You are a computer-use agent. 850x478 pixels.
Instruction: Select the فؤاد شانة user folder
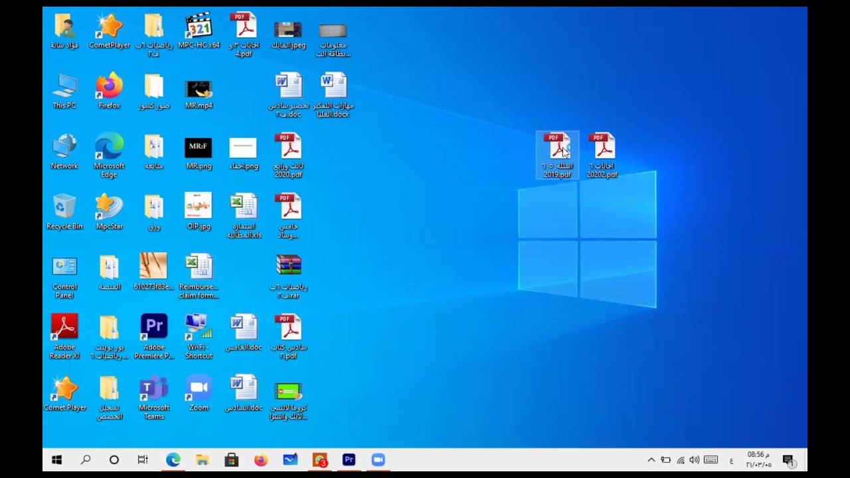pos(64,31)
